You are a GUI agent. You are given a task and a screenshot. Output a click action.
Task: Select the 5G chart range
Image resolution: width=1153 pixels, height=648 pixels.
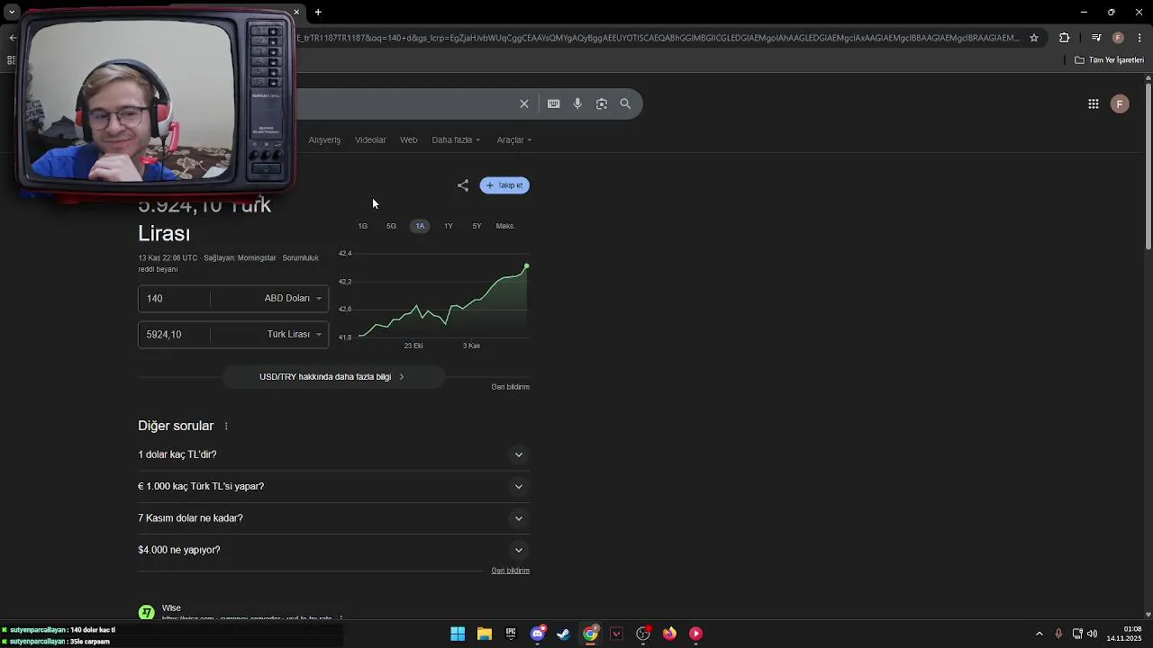(391, 226)
